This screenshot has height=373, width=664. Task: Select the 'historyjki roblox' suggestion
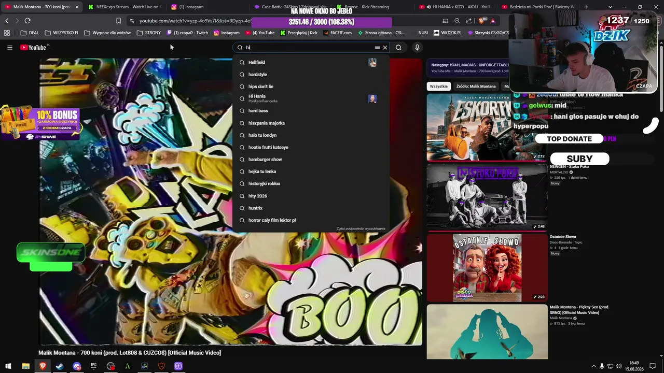click(311, 184)
